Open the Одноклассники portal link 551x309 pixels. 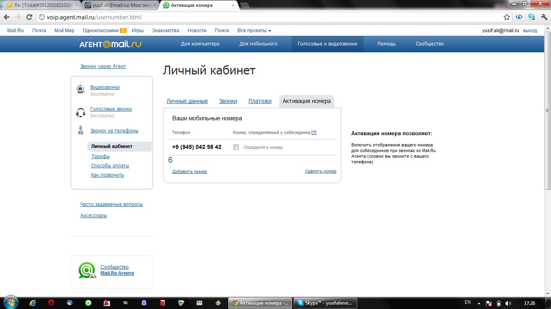(101, 31)
